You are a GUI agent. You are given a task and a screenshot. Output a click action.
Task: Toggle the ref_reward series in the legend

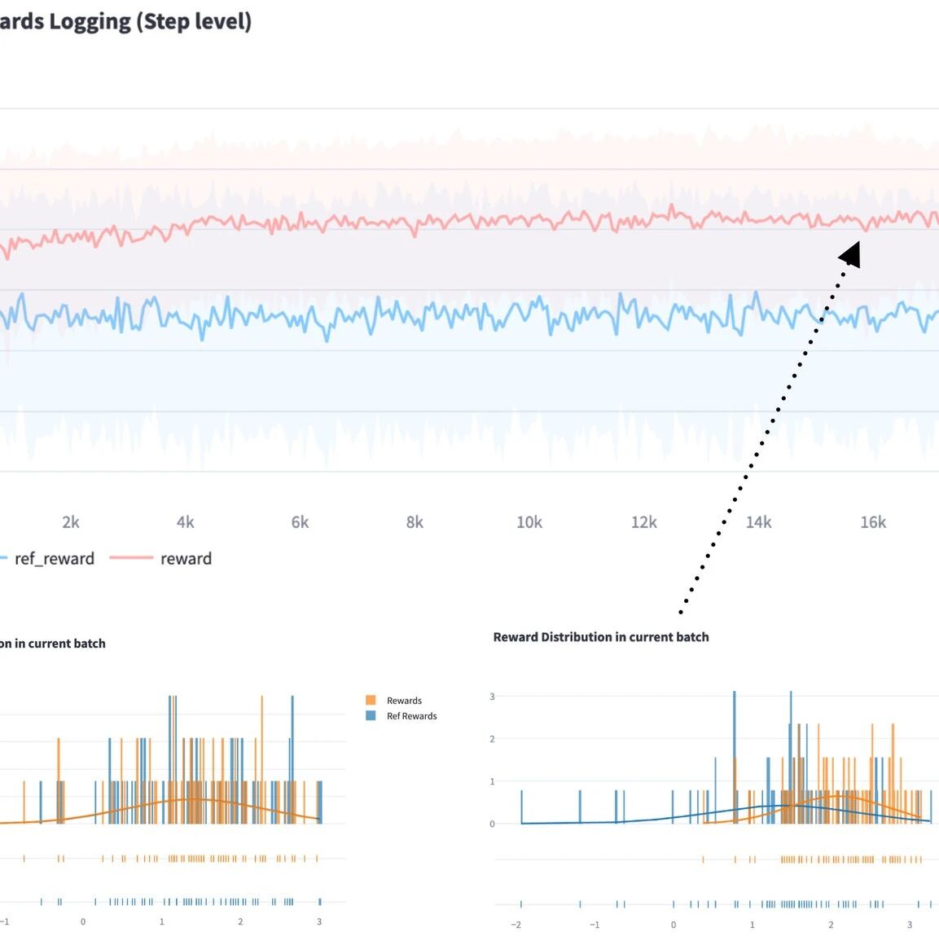(x=54, y=559)
